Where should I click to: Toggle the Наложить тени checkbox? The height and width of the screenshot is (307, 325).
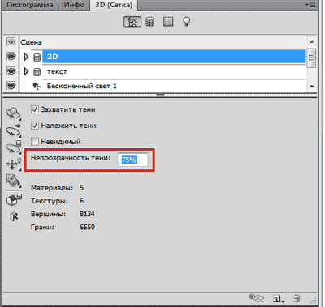click(35, 126)
